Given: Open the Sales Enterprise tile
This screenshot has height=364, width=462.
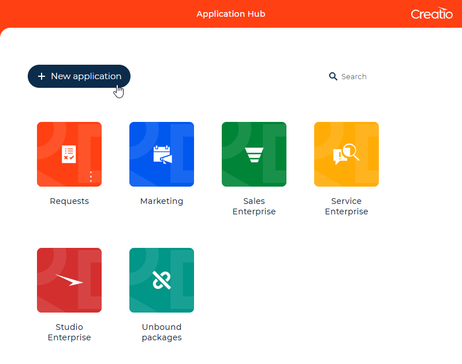Looking at the screenshot, I should pos(254,154).
